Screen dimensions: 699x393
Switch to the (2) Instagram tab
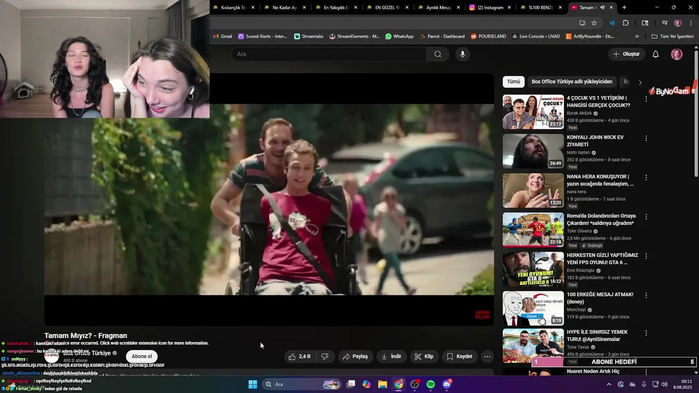pyautogui.click(x=490, y=8)
